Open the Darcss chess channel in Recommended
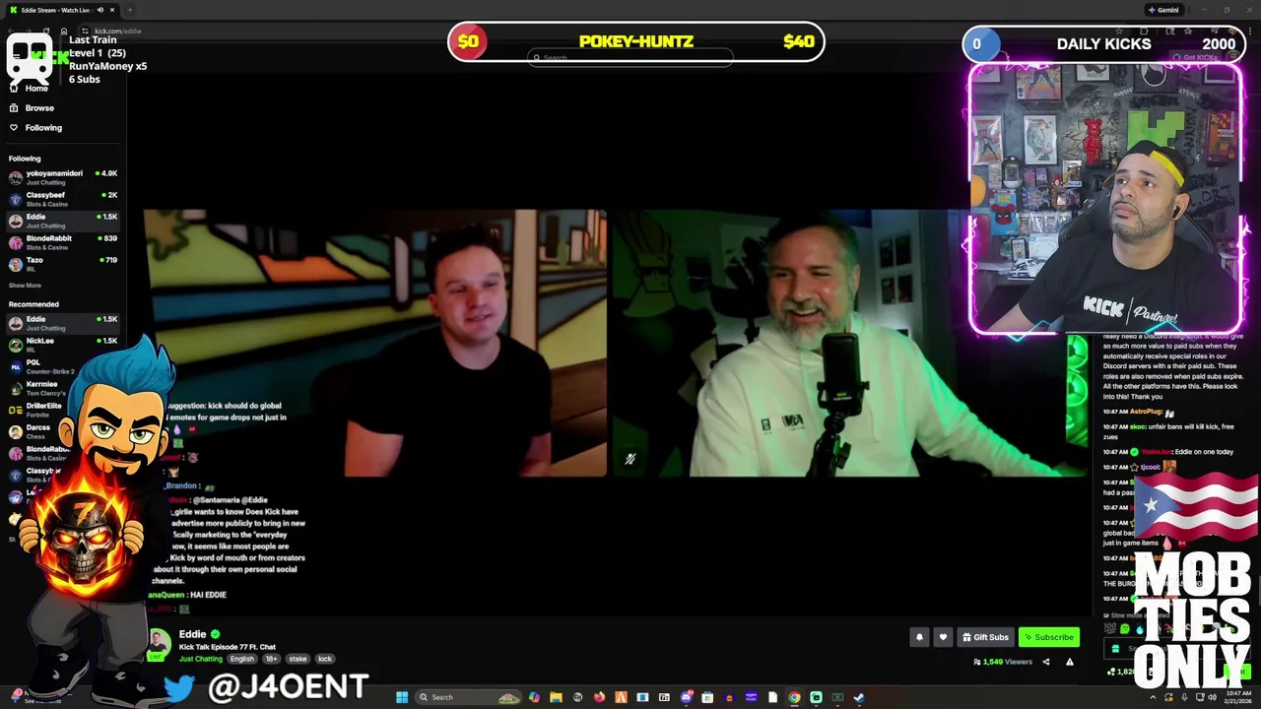 tap(62, 431)
